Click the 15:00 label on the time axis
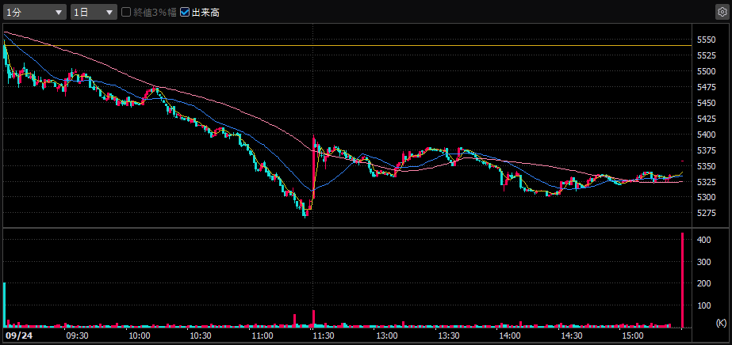The image size is (732, 345). (x=632, y=336)
